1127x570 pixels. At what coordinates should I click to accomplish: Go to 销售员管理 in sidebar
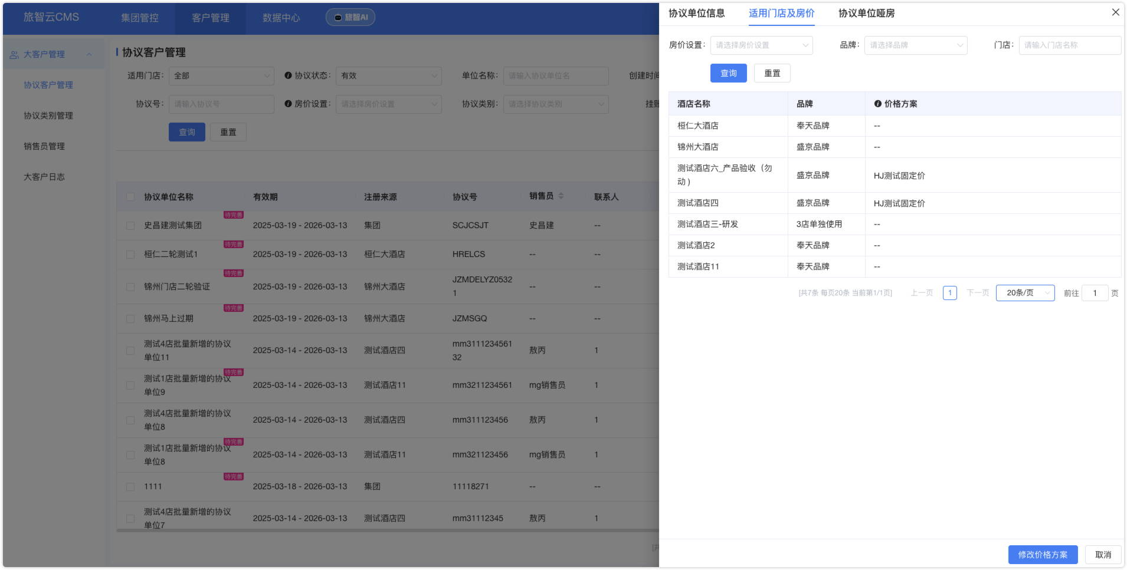coord(44,146)
